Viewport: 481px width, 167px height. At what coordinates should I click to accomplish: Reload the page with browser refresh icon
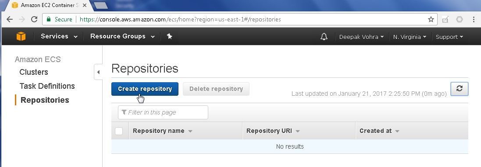(34, 19)
